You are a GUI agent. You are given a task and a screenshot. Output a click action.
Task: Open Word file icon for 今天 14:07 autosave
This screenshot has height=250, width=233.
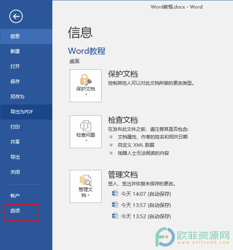[115, 193]
